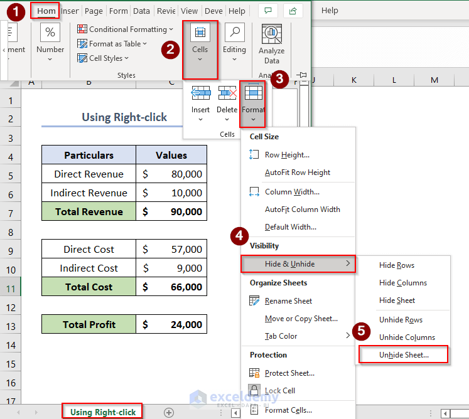Add a new sheet with plus icon

(169, 413)
